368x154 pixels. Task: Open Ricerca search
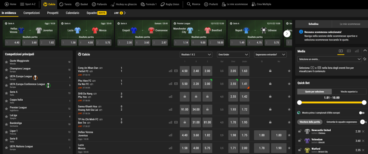click(194, 4)
